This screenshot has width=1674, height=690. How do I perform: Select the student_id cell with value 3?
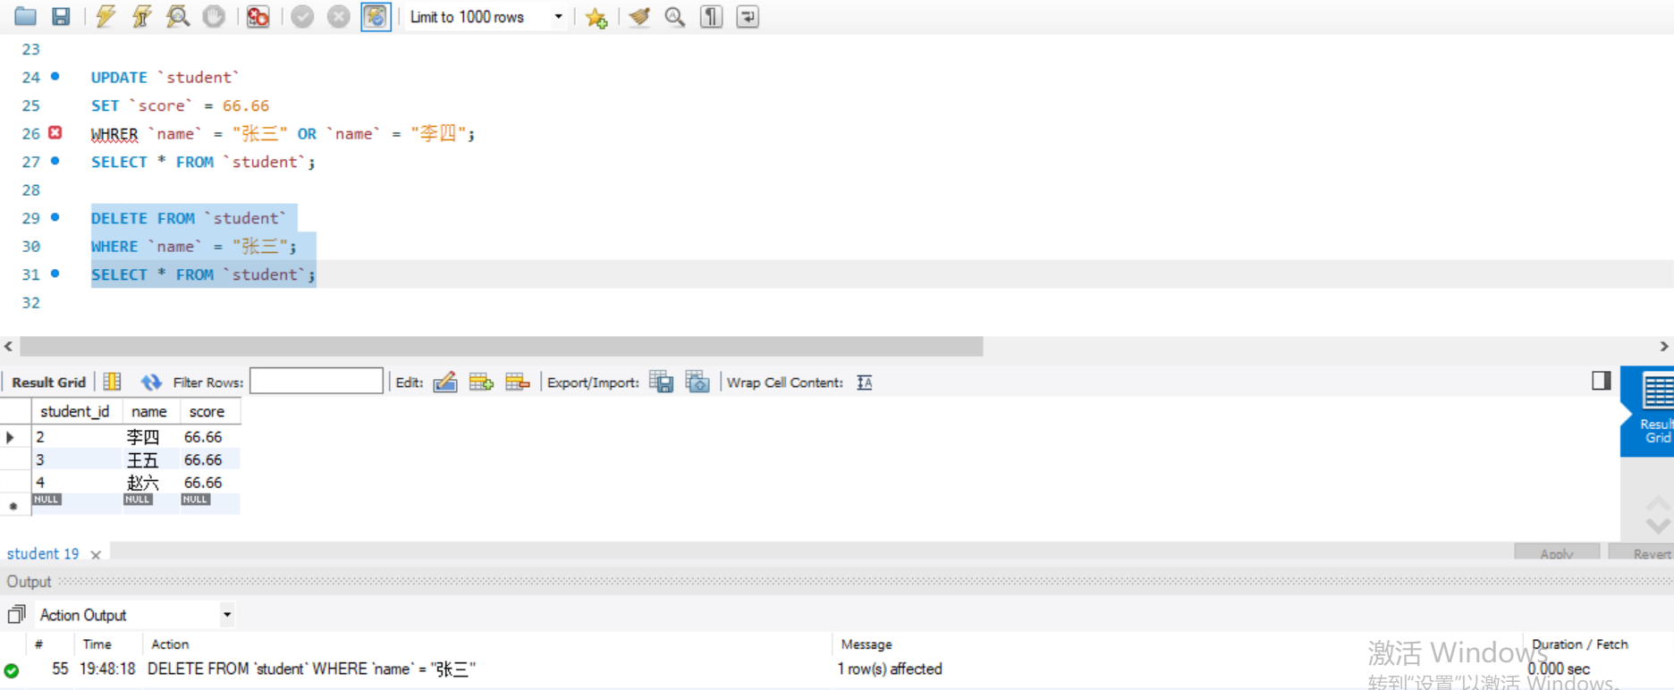pos(77,459)
